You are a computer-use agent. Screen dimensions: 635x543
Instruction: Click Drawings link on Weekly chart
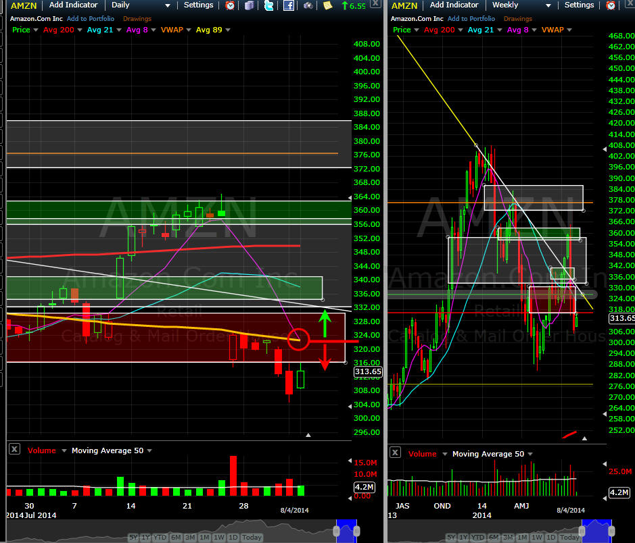click(x=517, y=19)
